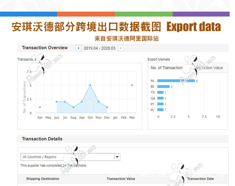This screenshot has width=235, height=186.
Task: Click the Transaction Details heading
Action: pyautogui.click(x=42, y=139)
